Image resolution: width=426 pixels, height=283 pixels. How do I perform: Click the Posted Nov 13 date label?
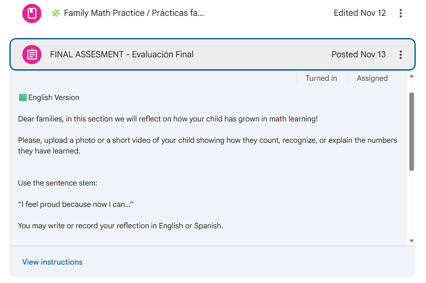point(358,55)
